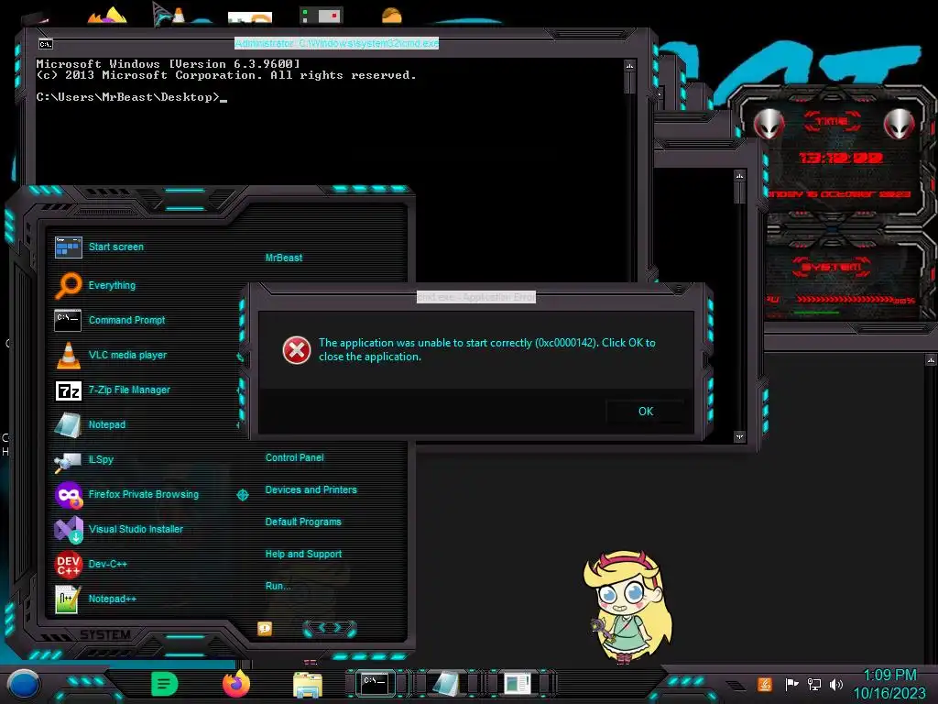Viewport: 938px width, 704px height.
Task: Select Run... in the start menu
Action: (x=278, y=586)
